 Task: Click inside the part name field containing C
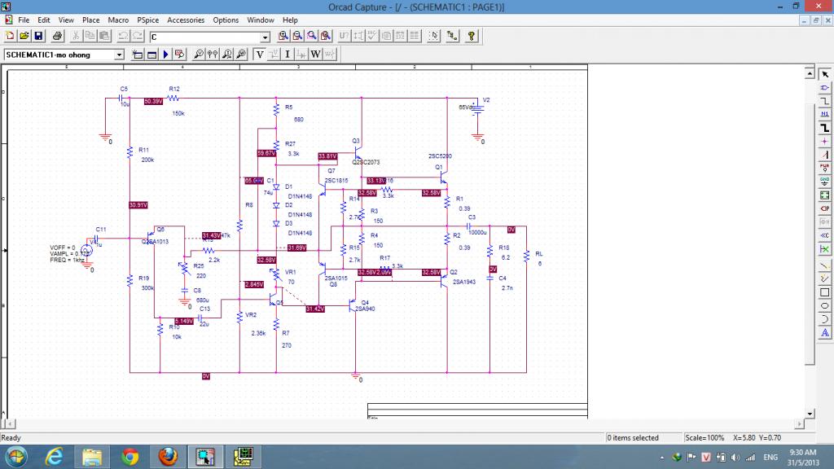coord(204,37)
